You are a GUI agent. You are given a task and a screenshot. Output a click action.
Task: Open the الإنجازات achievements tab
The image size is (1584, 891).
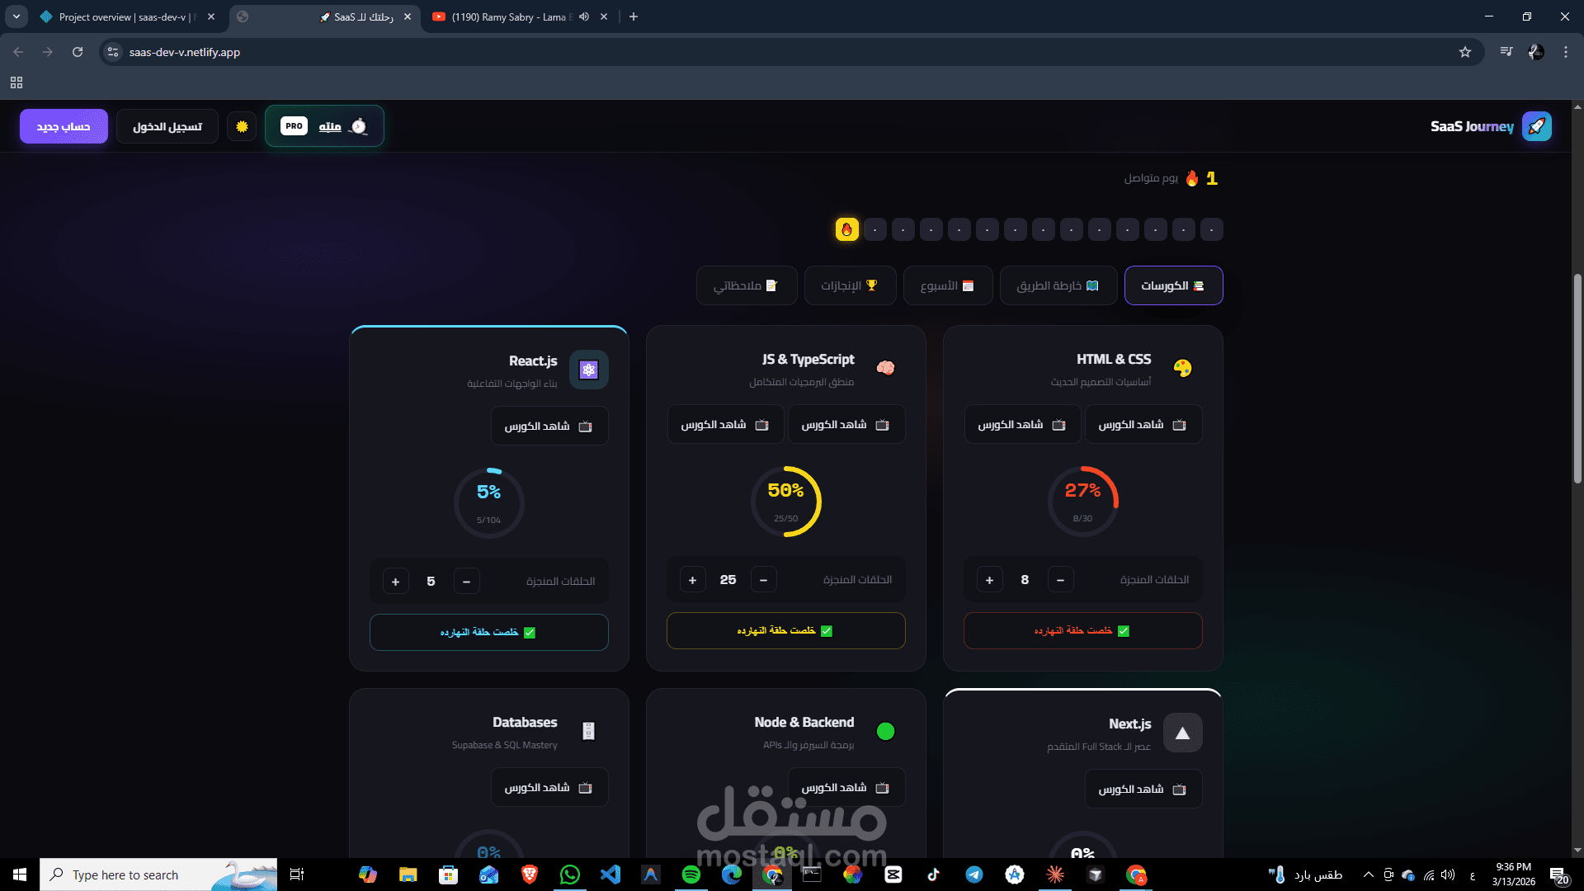pyautogui.click(x=849, y=285)
